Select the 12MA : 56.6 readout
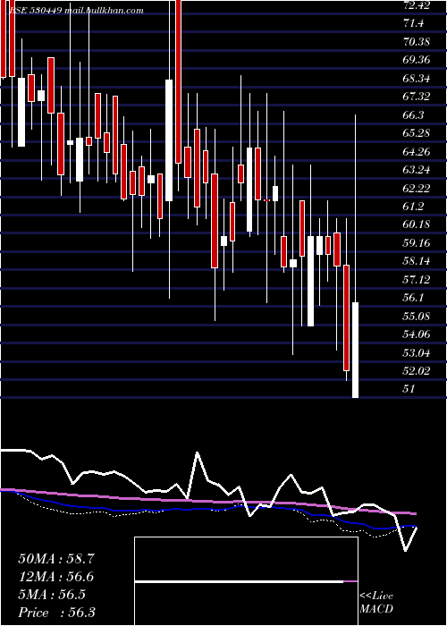Screen dimensions: 447x626 pyautogui.click(x=56, y=577)
